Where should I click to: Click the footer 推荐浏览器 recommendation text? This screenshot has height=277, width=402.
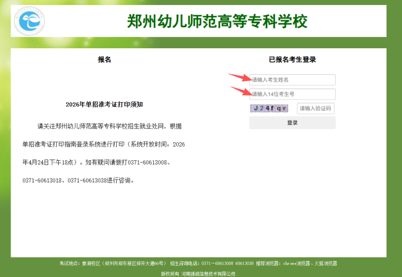[297, 263]
